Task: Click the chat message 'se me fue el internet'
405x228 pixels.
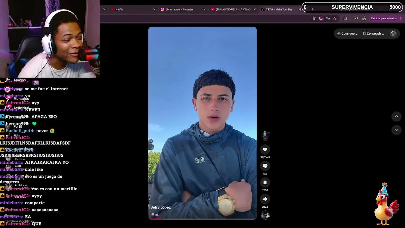Action: pos(47,89)
